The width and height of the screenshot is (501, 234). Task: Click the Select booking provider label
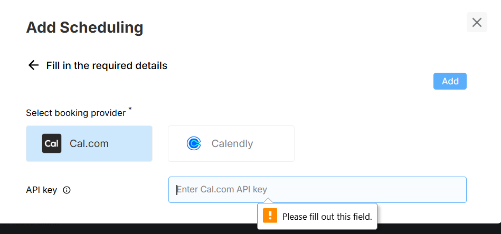pyautogui.click(x=75, y=113)
